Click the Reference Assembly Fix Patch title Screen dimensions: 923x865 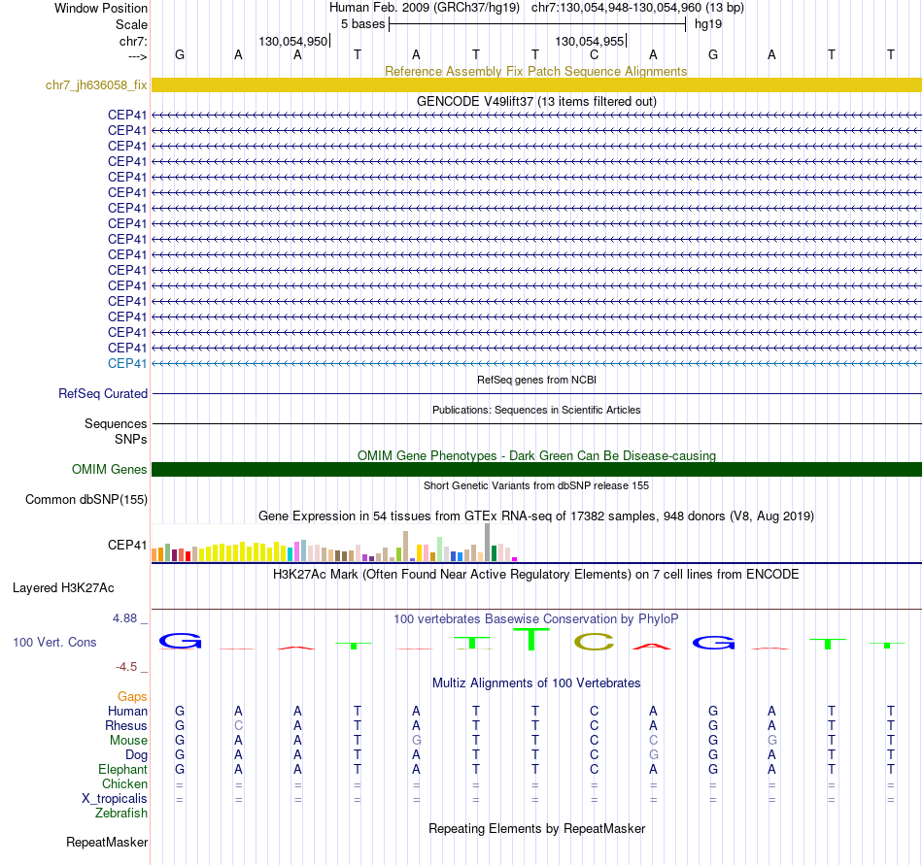535,71
